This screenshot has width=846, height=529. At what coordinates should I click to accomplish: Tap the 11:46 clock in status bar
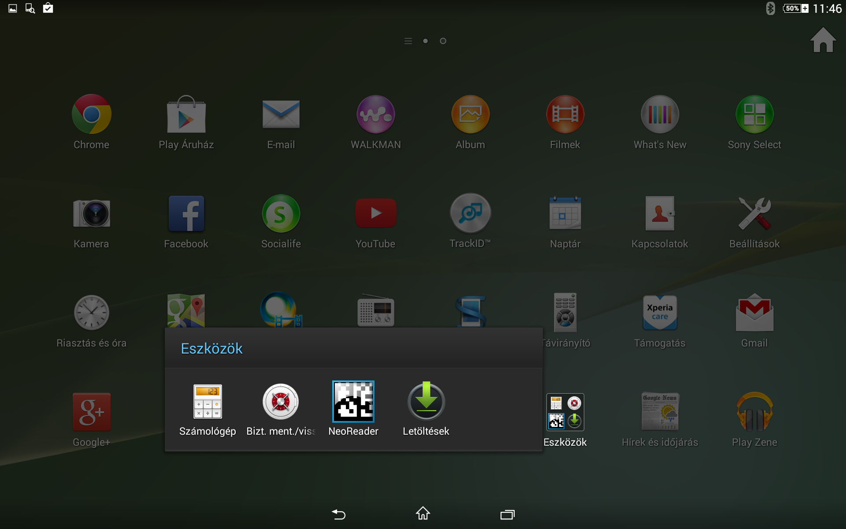coord(827,8)
